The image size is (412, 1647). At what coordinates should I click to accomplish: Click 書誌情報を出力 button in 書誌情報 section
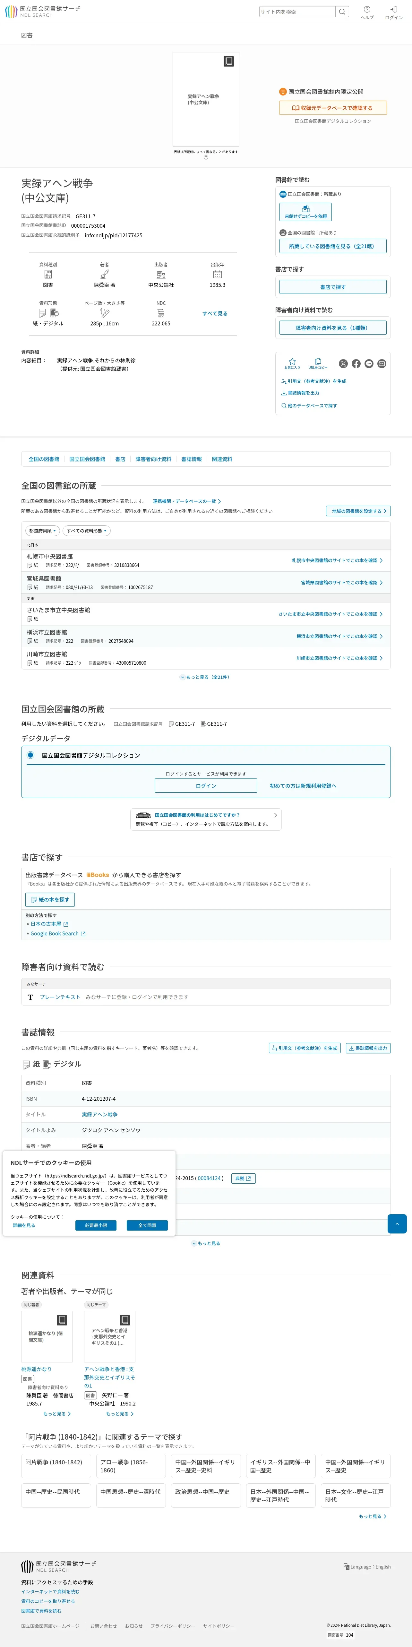coord(368,1049)
